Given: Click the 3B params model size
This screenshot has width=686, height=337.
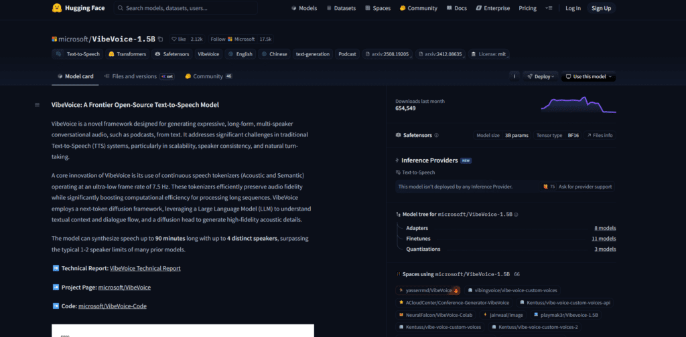Looking at the screenshot, I should coord(517,135).
